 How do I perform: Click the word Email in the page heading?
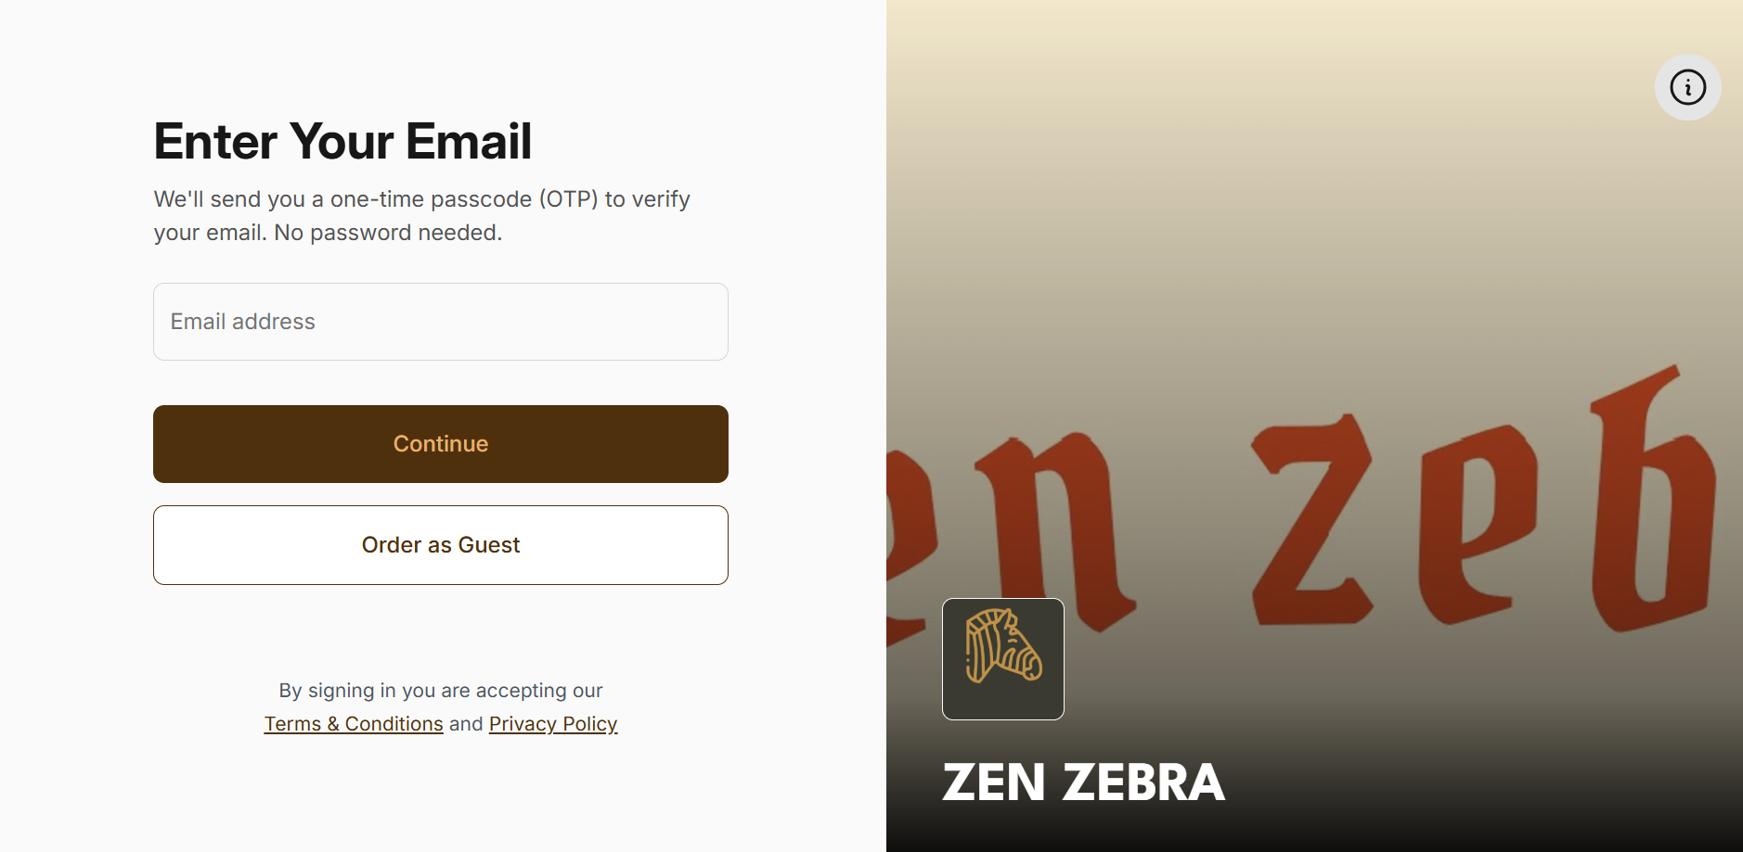[x=468, y=141]
